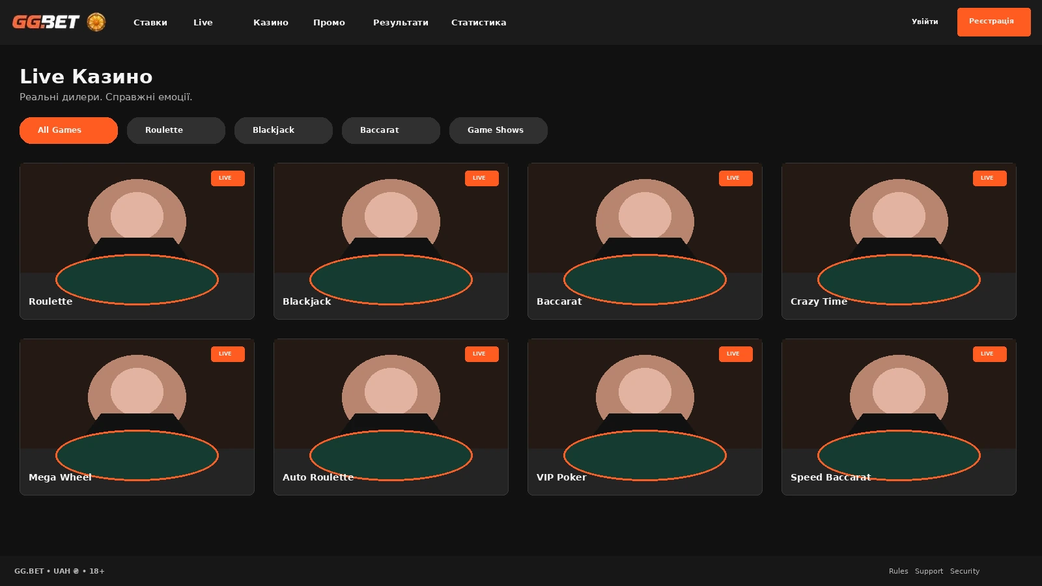
Task: Open Результати in the top navigation
Action: 401,22
